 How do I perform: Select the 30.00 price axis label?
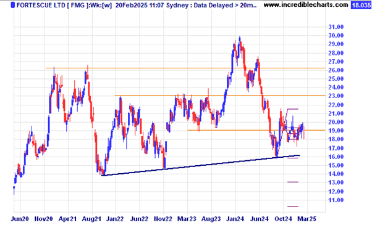(x=336, y=36)
